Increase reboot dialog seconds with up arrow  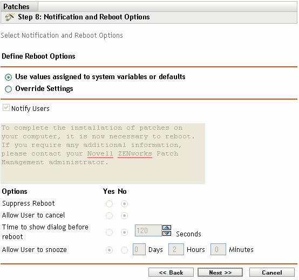[167, 227]
